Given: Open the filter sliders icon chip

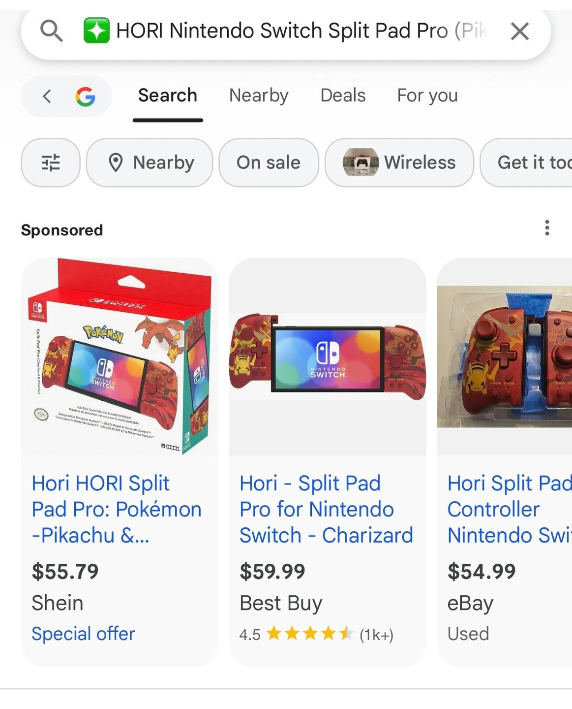Looking at the screenshot, I should pyautogui.click(x=51, y=162).
